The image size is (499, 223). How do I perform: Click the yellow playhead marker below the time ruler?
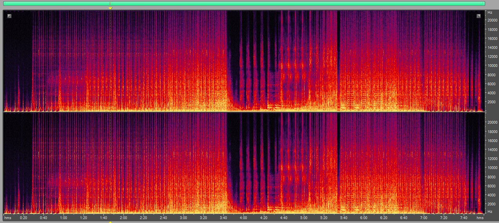[x=110, y=222]
